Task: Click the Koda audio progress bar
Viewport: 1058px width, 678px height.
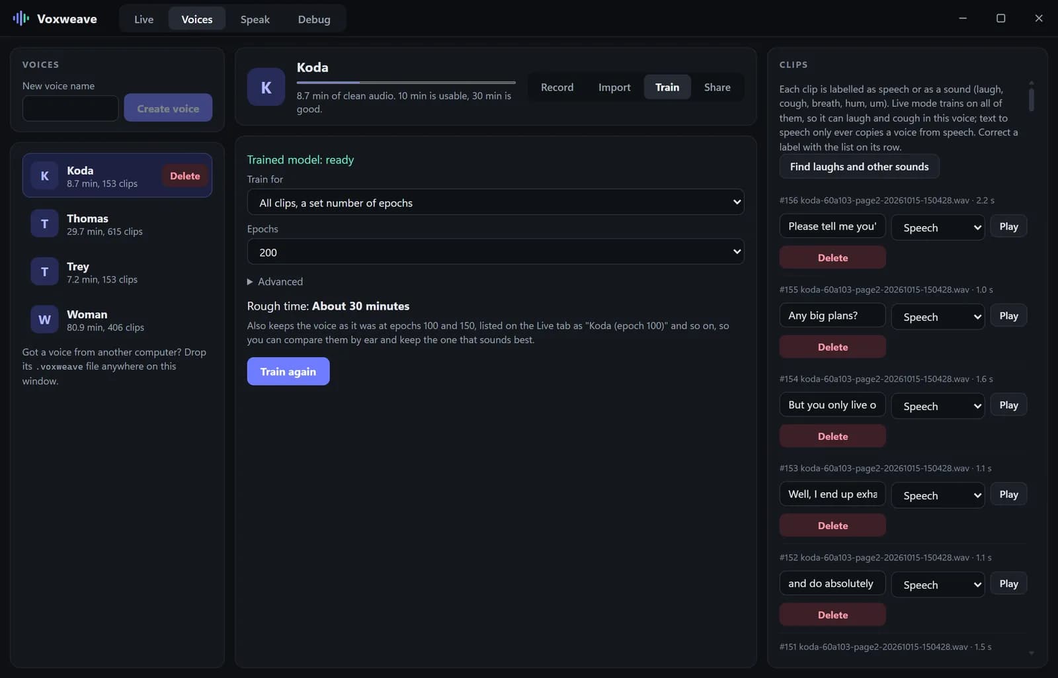Action: 406,83
